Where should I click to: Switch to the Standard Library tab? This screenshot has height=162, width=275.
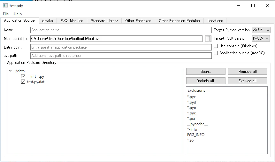(x=104, y=21)
